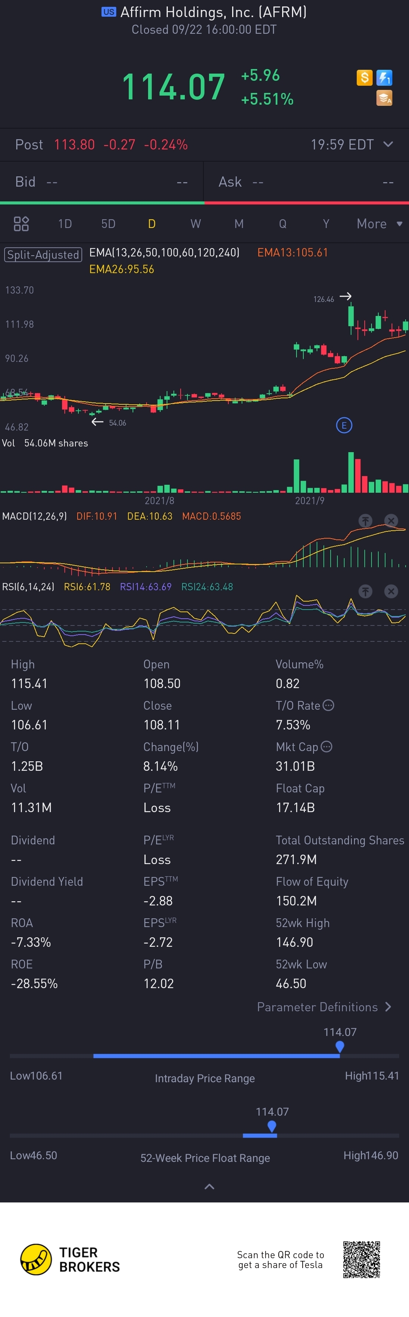Move the RSI indicator to top
The height and width of the screenshot is (1317, 409).
coord(365,591)
